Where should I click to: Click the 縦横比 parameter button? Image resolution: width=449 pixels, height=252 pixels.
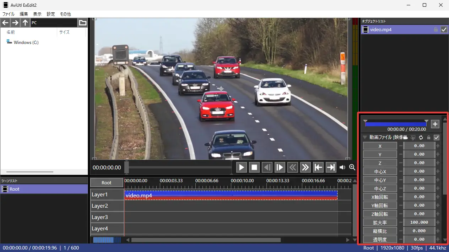click(x=380, y=231)
